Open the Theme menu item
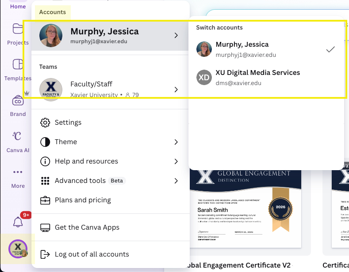 pos(111,142)
